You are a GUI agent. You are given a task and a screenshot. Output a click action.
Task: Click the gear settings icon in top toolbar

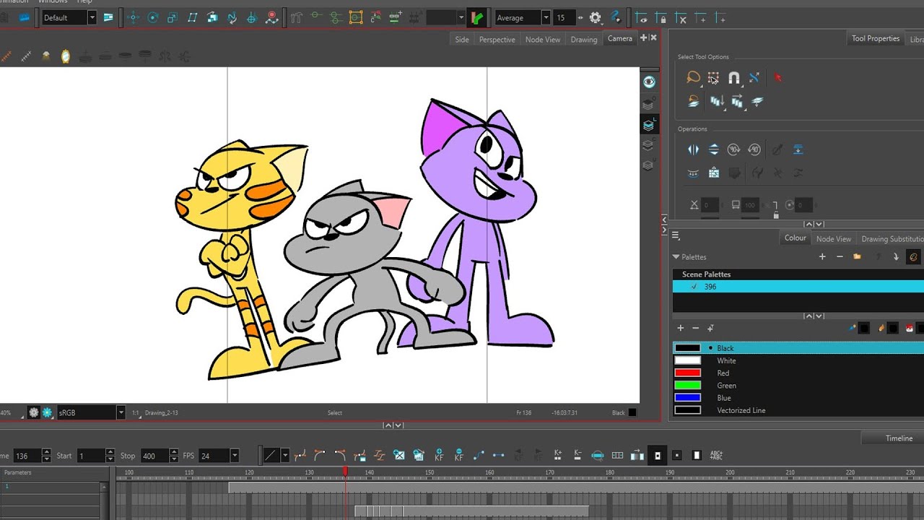595,17
